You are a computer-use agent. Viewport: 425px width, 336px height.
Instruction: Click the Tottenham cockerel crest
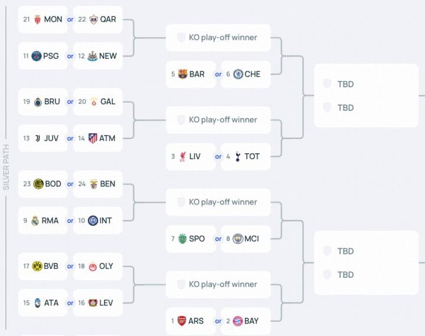click(x=238, y=157)
